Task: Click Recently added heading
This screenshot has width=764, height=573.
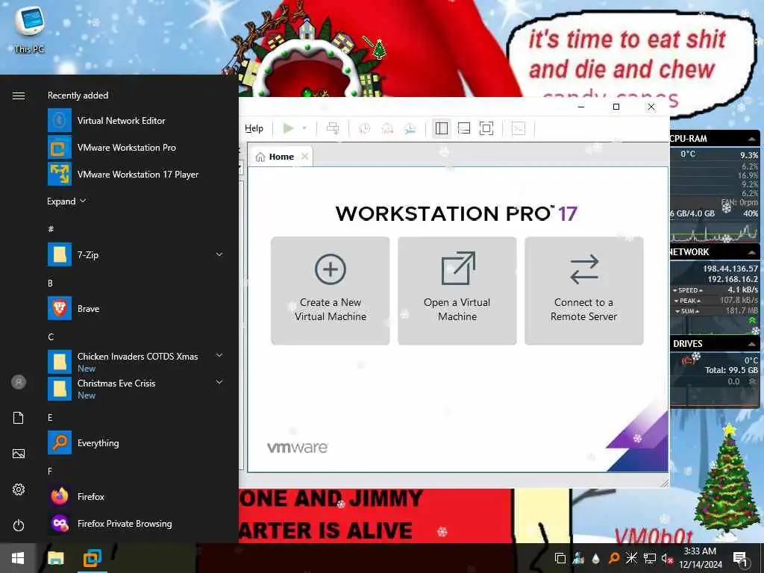Action: [78, 95]
